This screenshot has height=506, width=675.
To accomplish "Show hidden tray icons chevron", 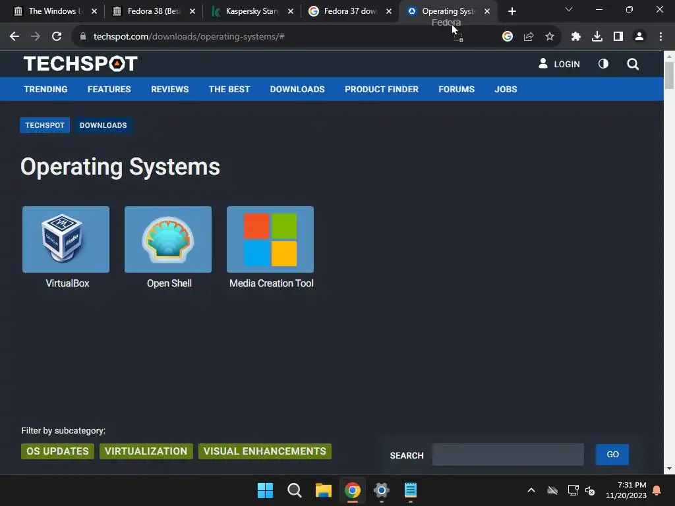I will click(x=531, y=490).
